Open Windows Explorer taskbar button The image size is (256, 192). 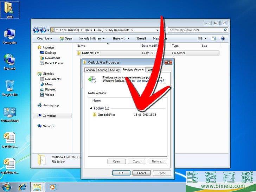[37, 187]
